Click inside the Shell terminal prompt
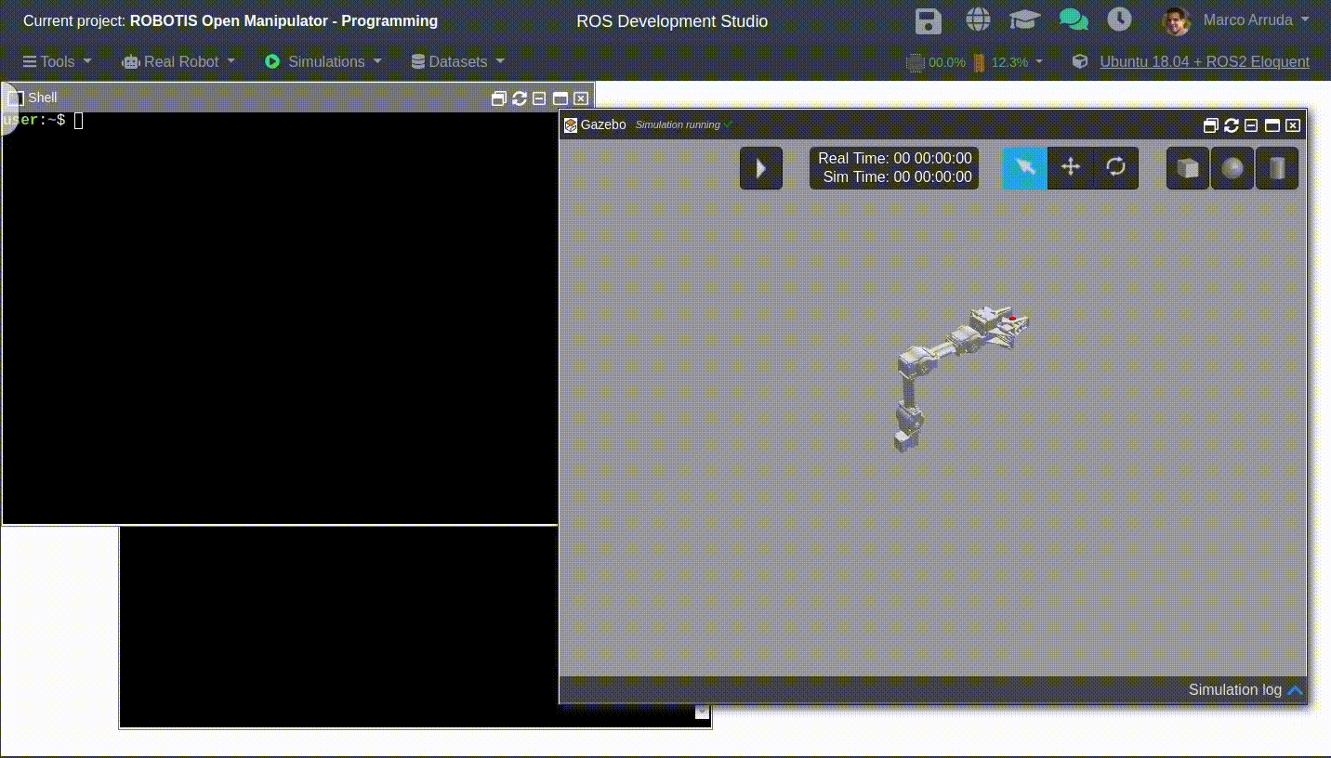Viewport: 1331px width, 758px height. [279, 279]
